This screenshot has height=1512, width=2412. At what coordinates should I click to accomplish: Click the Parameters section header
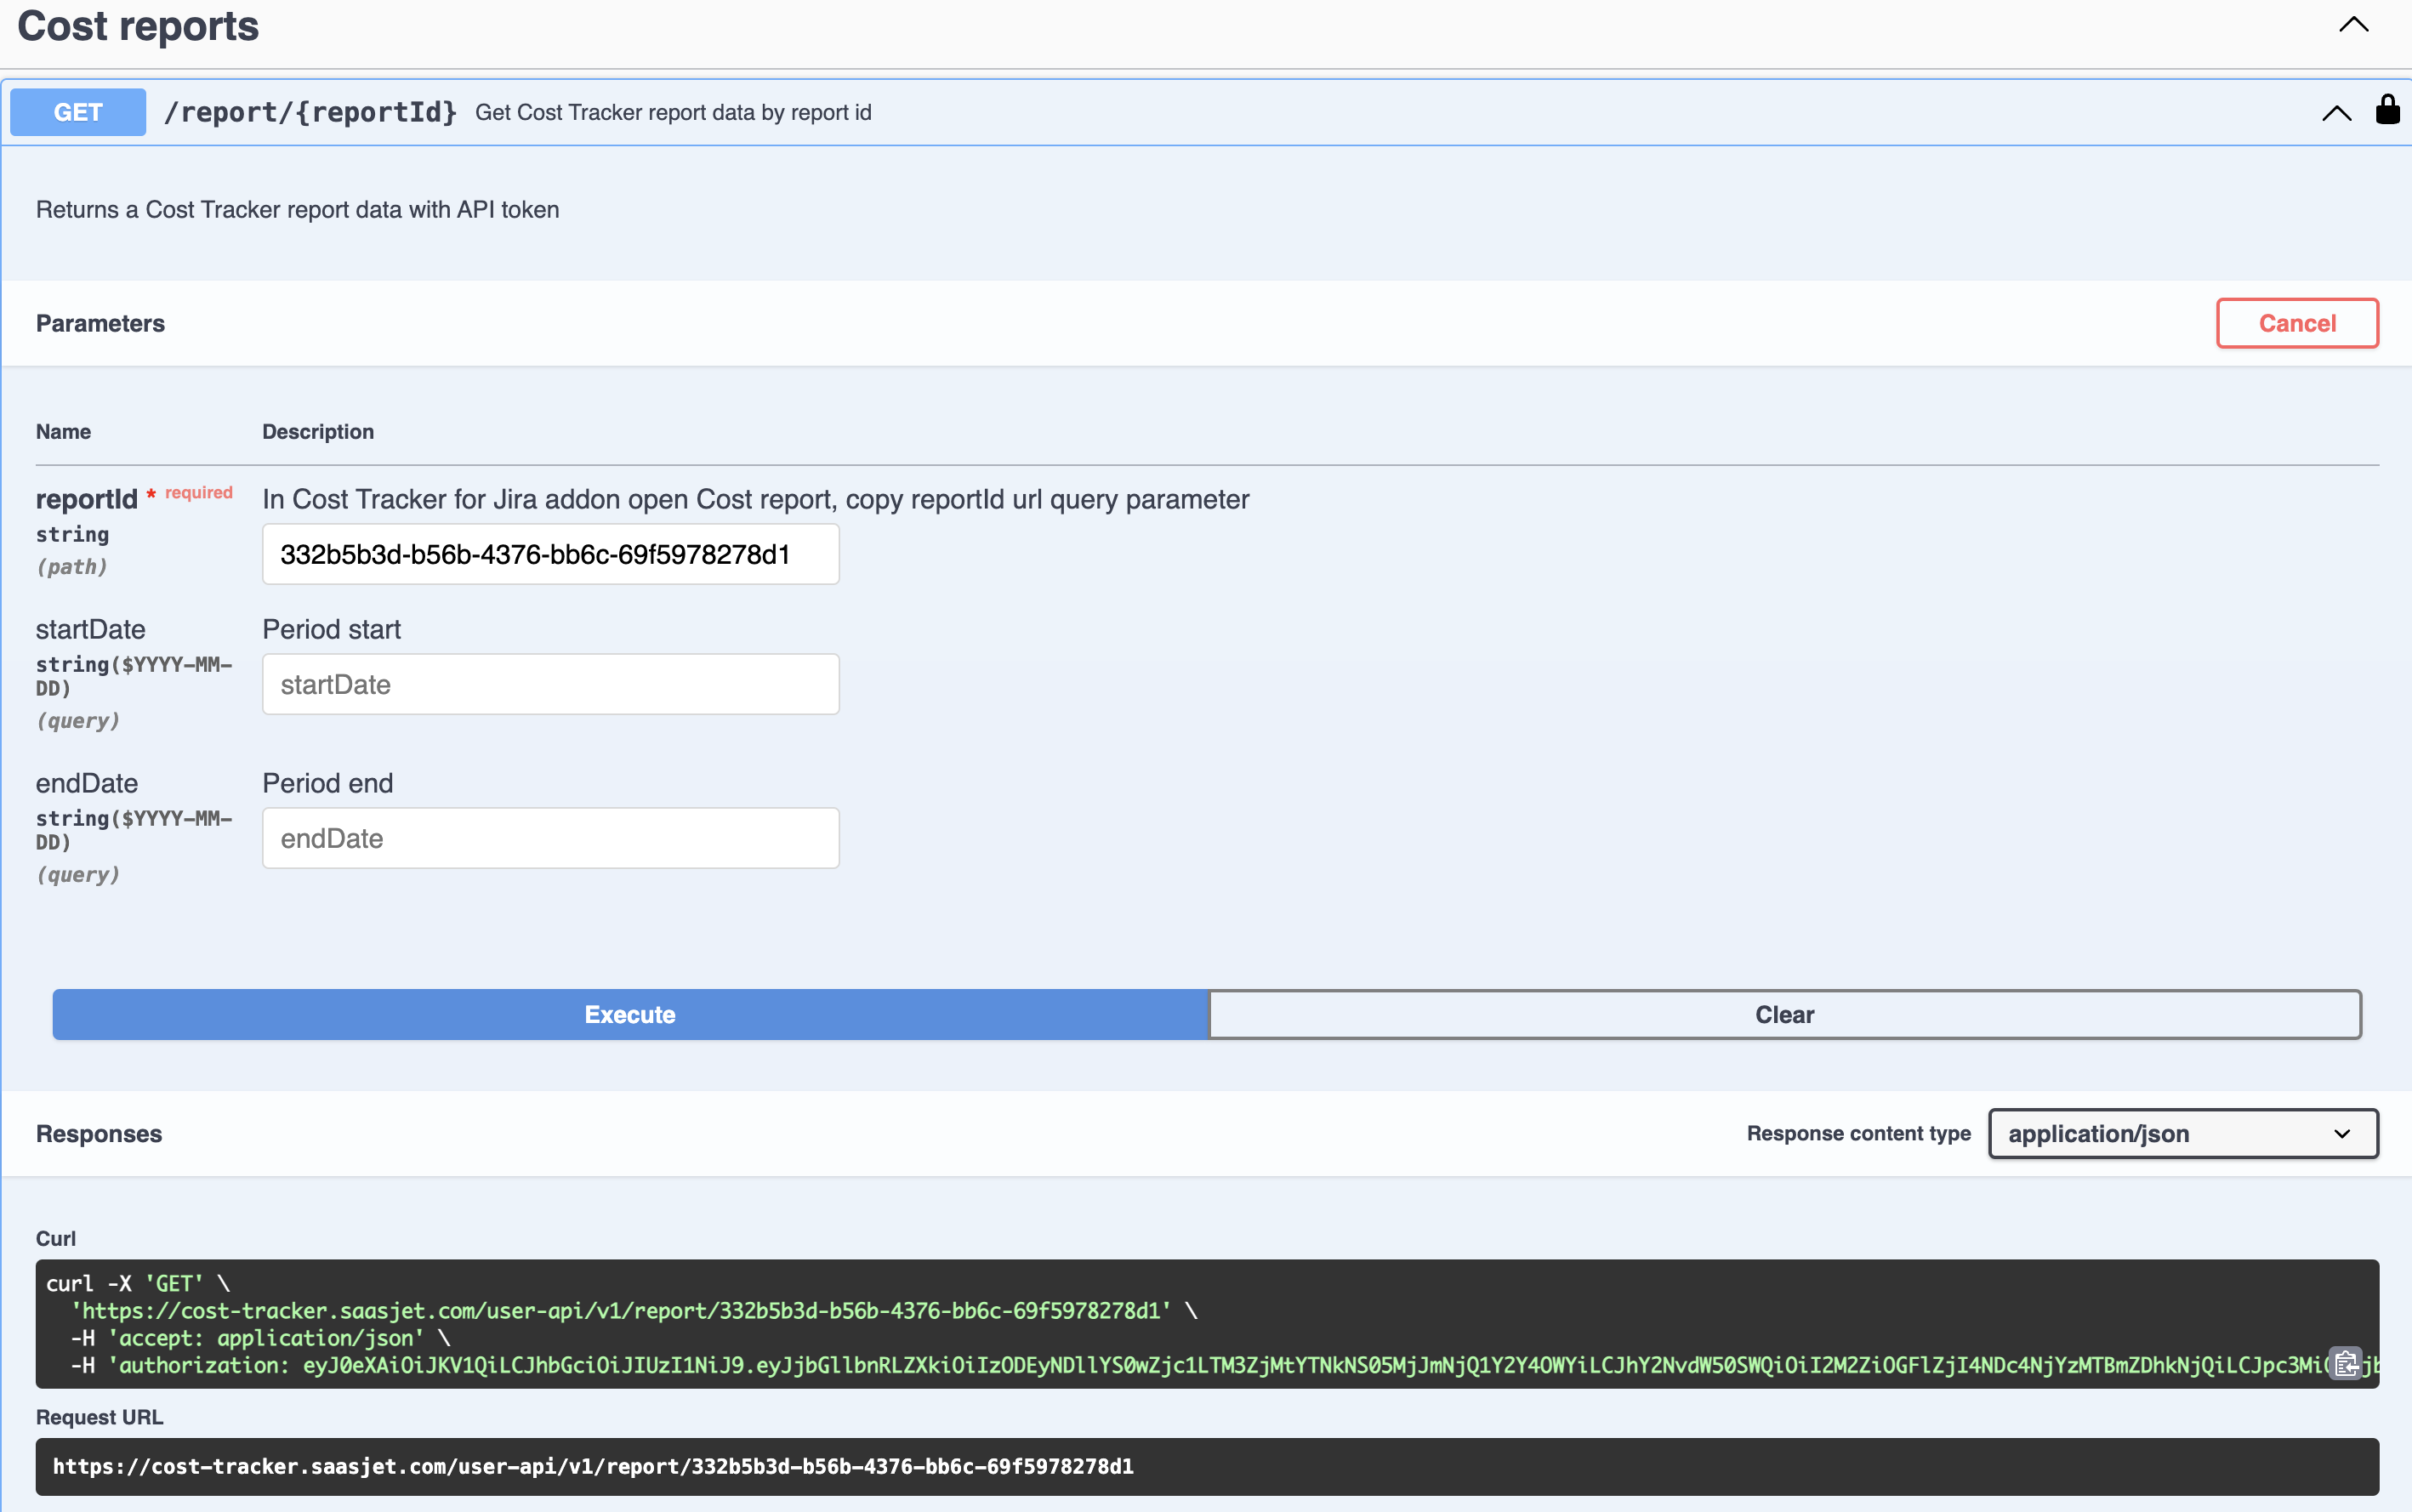tap(100, 323)
